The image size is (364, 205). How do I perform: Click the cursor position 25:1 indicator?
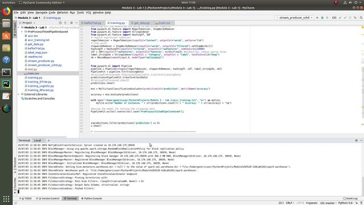pyautogui.click(x=281, y=203)
